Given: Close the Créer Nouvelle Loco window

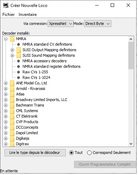Looking at the screenshot, I should click(x=128, y=5).
